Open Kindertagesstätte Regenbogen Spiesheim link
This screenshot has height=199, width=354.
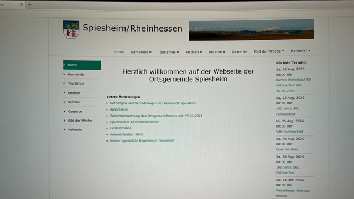[x=143, y=140]
